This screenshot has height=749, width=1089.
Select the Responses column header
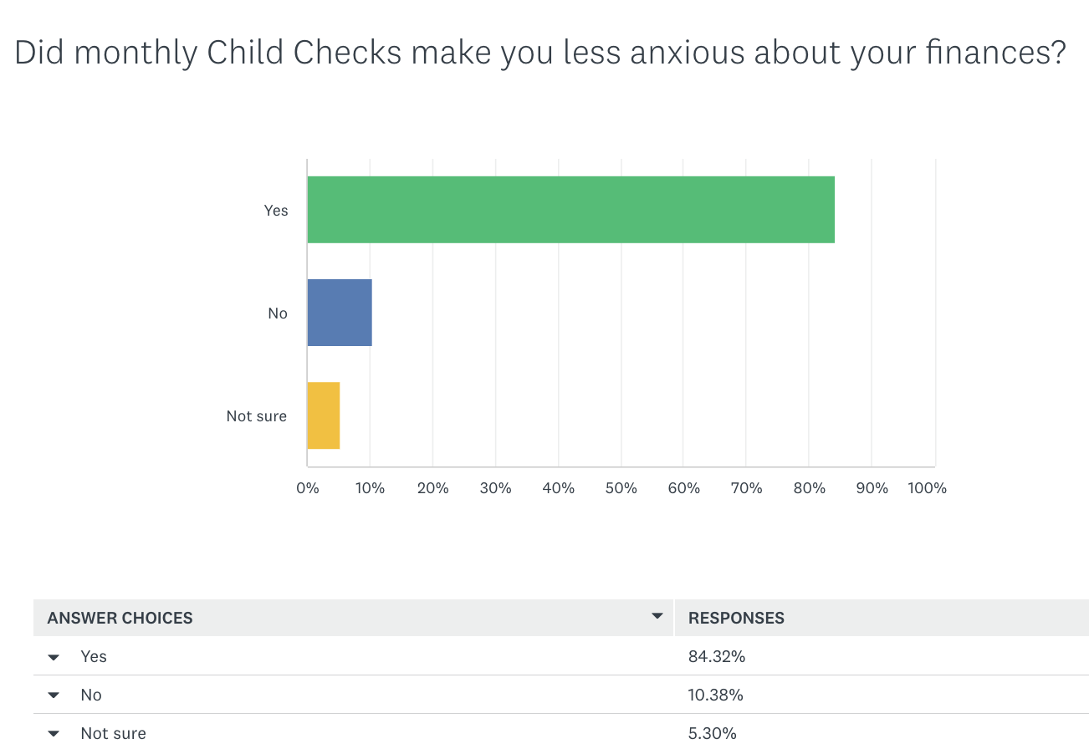tap(736, 619)
